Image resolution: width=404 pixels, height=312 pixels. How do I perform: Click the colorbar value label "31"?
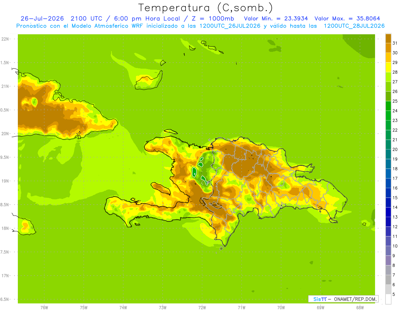(395, 43)
